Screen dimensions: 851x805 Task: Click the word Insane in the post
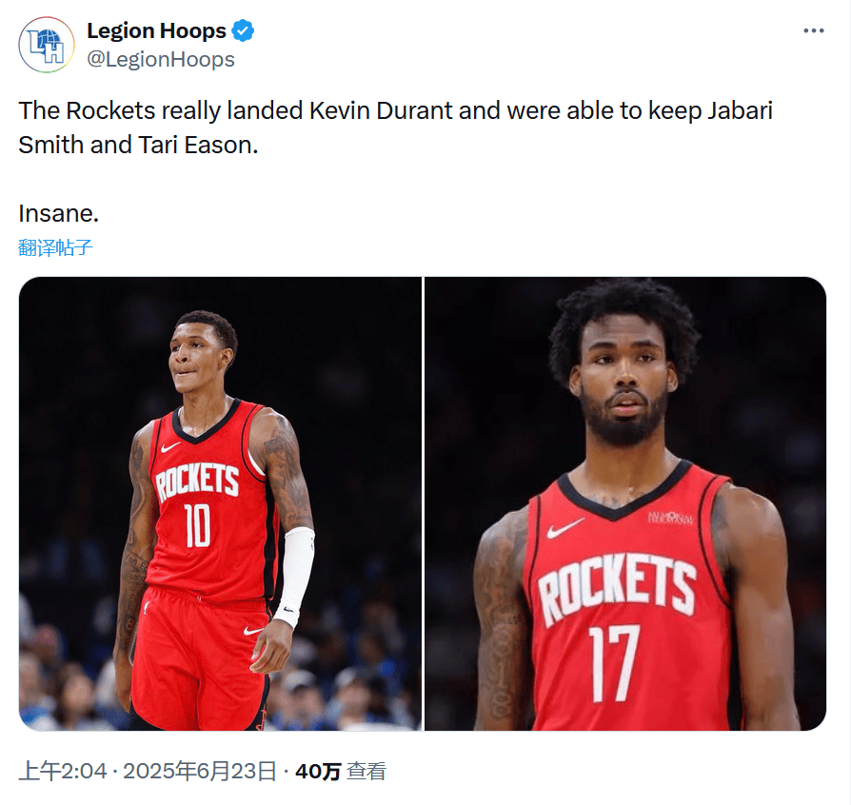(59, 213)
